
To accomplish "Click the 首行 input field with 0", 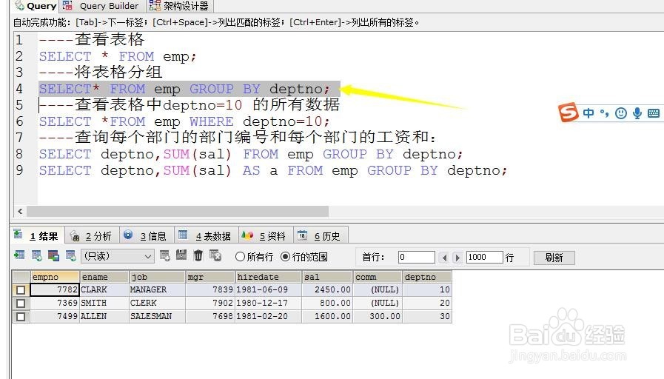I will pos(416,257).
